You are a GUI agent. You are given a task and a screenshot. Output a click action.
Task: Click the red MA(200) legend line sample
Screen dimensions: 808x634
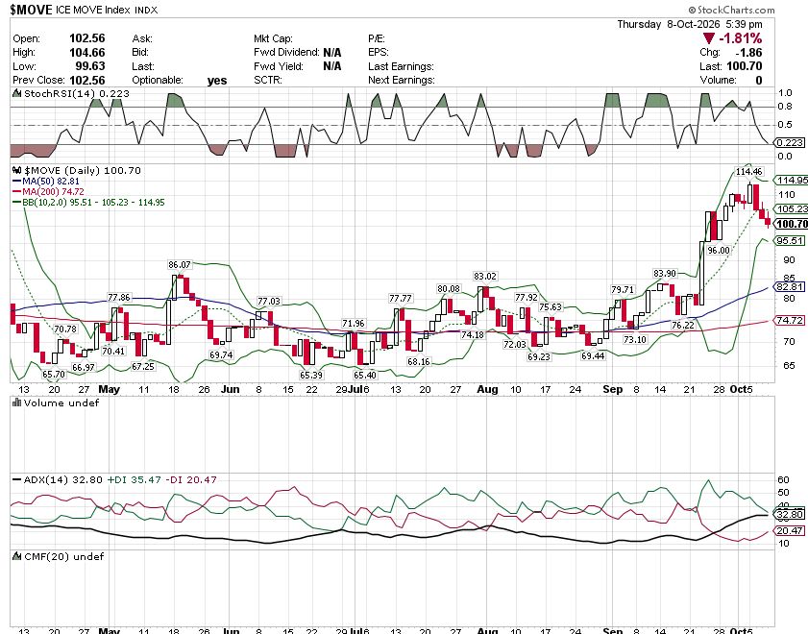(17, 191)
